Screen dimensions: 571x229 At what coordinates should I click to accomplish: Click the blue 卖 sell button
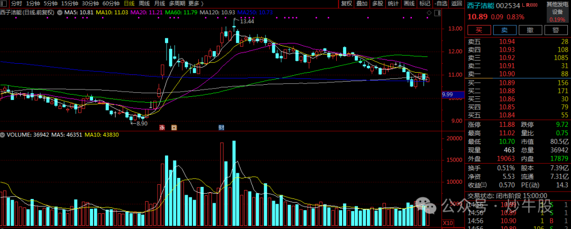coord(504,29)
